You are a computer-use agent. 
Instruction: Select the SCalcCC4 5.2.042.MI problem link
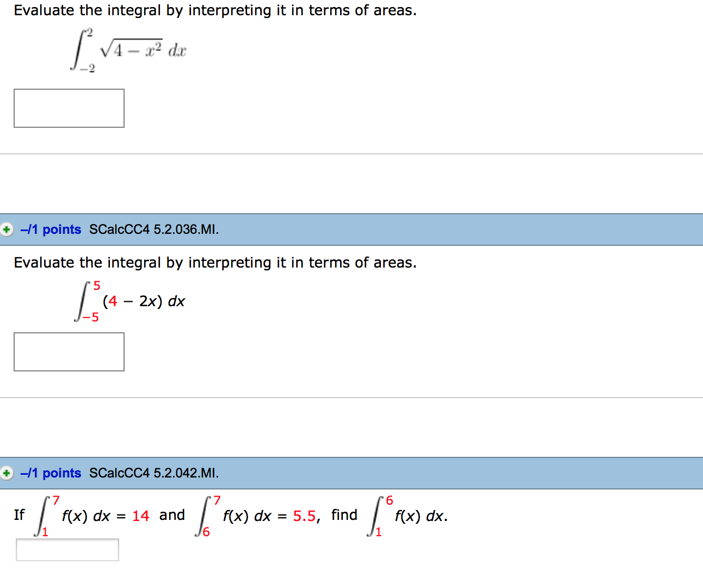pyautogui.click(x=153, y=473)
